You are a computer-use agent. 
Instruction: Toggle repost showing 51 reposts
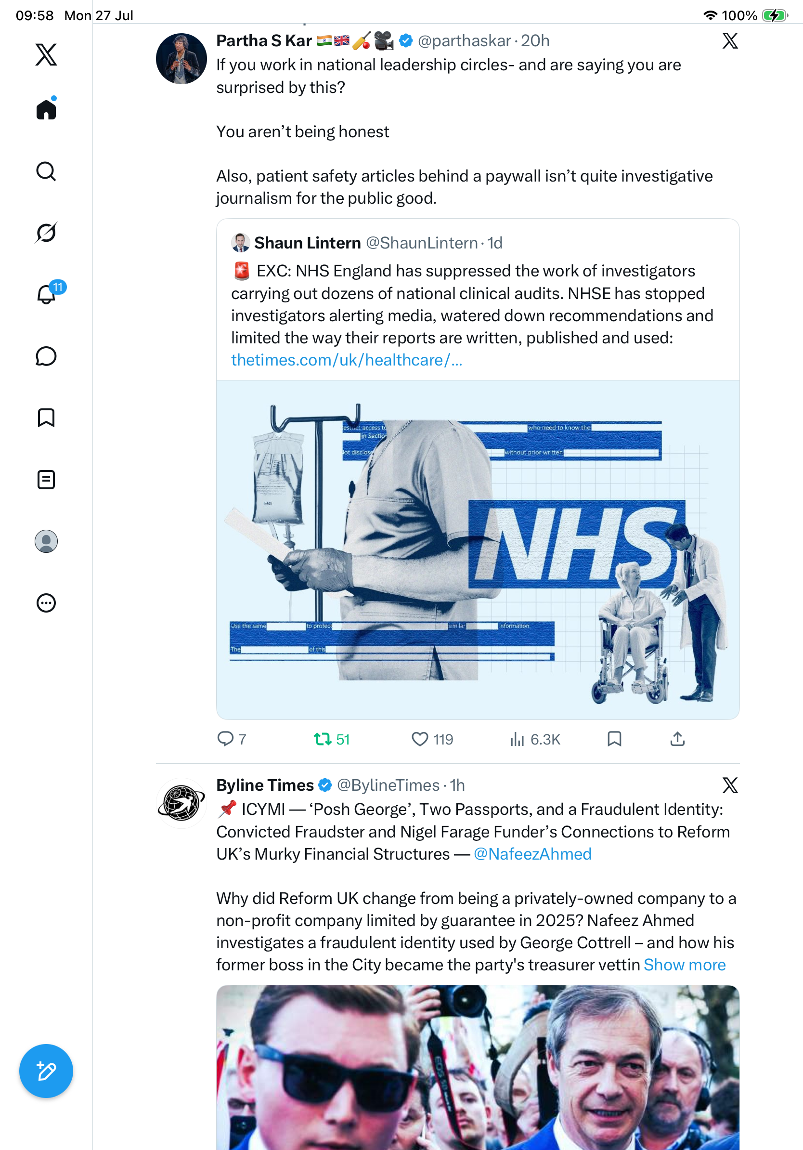pyautogui.click(x=331, y=739)
